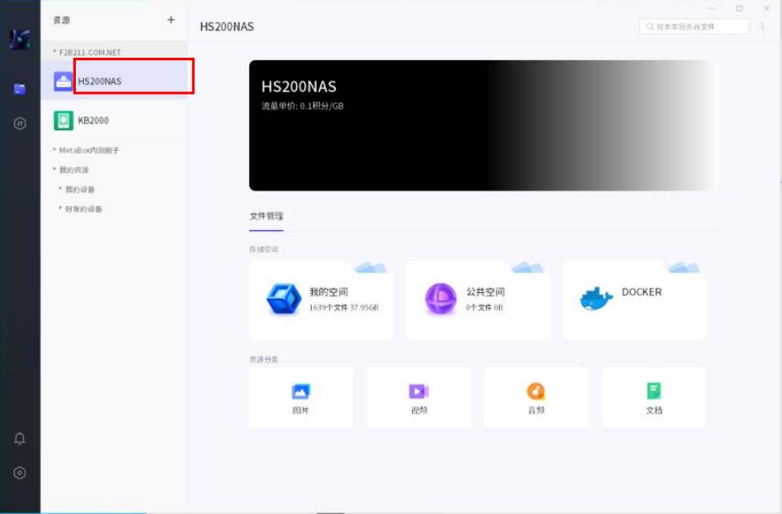This screenshot has height=514, width=782.
Task: Open the 文档 documents category
Action: pyautogui.click(x=654, y=398)
